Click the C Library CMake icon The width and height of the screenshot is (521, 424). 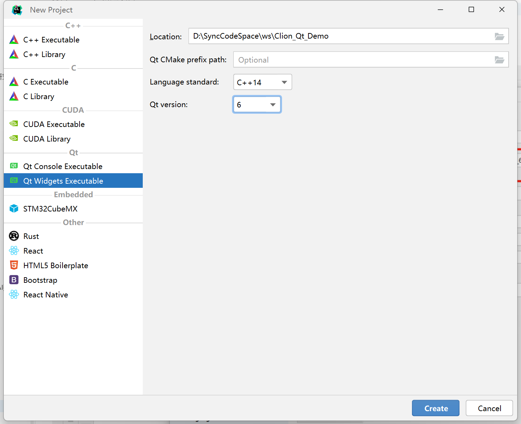(14, 96)
